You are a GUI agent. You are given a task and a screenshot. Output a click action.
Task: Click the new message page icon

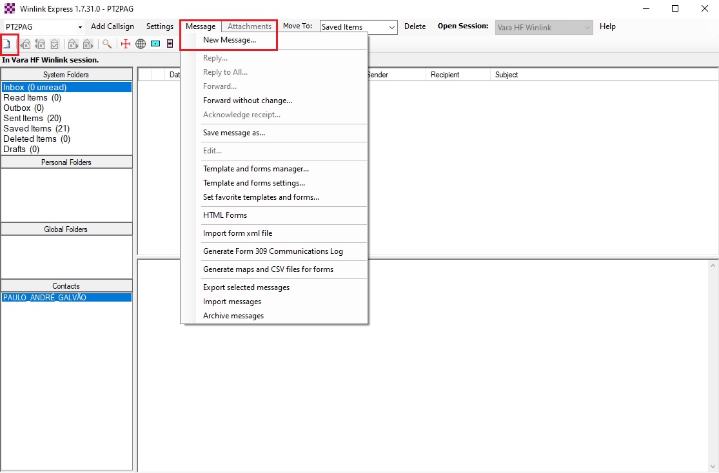click(7, 44)
